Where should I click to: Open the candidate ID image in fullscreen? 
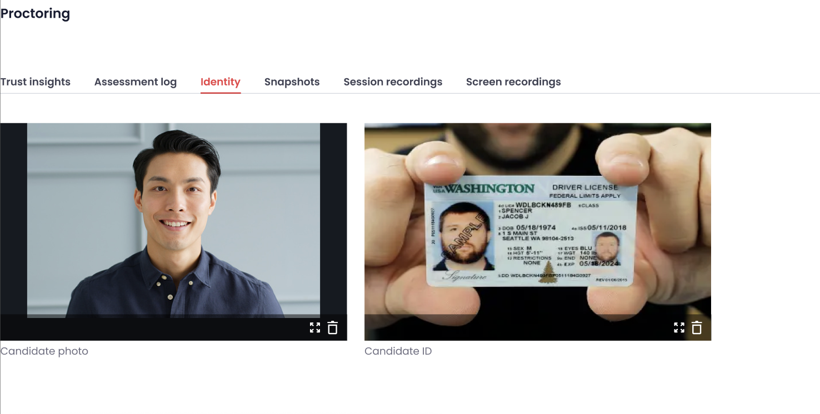[679, 327]
